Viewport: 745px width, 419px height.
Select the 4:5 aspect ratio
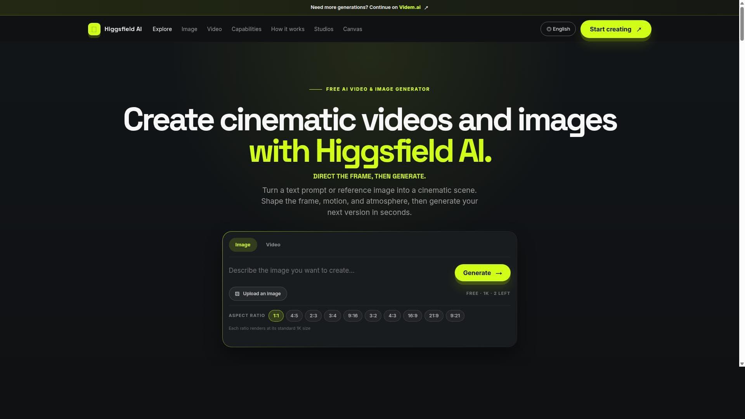(294, 316)
